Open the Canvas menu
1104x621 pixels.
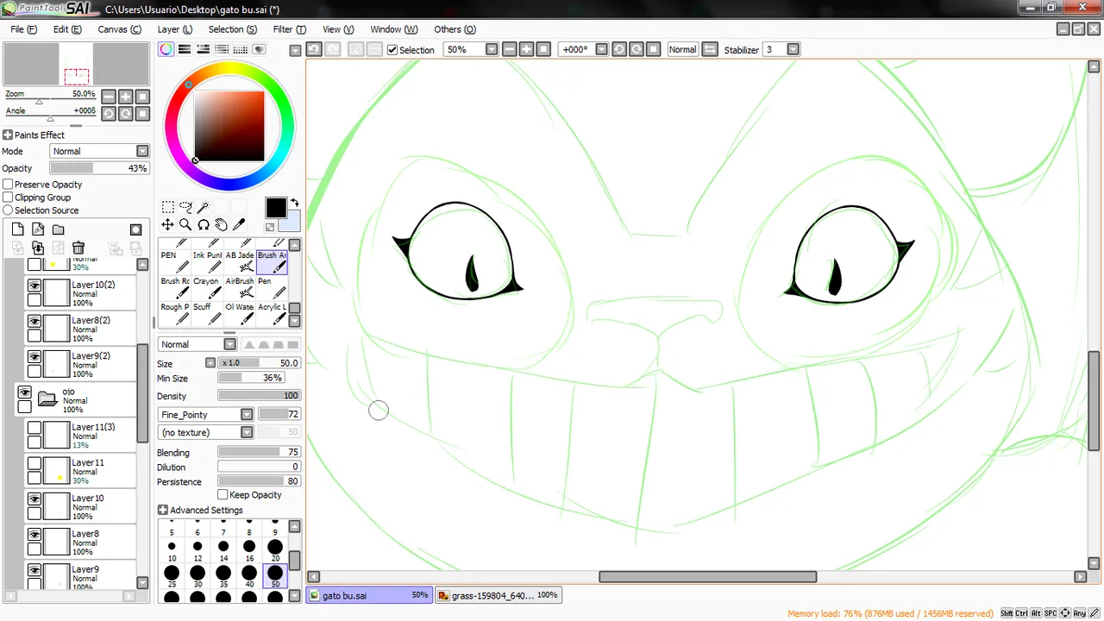point(119,29)
